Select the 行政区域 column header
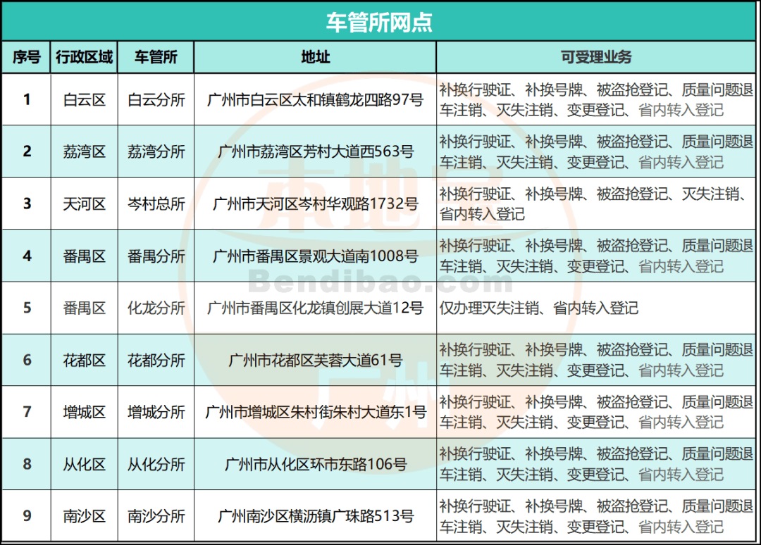The width and height of the screenshot is (761, 545). 85,58
